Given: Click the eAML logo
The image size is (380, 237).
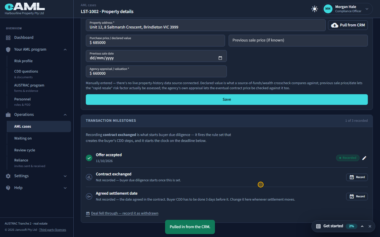Looking at the screenshot, I should click(25, 7).
